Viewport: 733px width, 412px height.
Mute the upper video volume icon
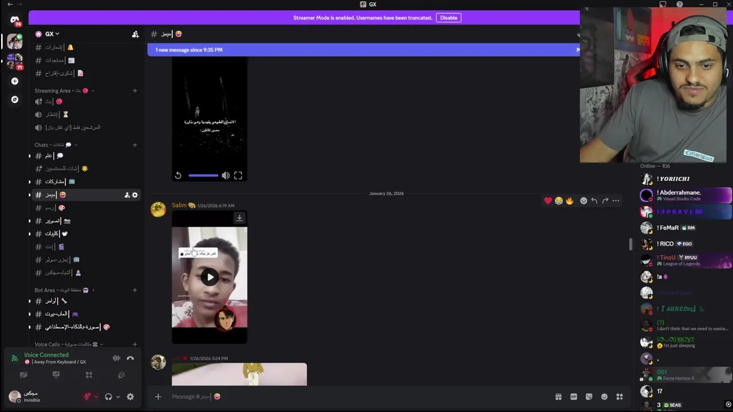point(226,176)
